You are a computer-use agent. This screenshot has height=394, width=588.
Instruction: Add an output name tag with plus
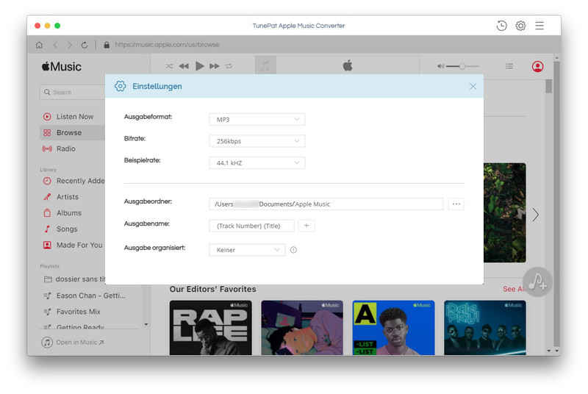click(306, 226)
